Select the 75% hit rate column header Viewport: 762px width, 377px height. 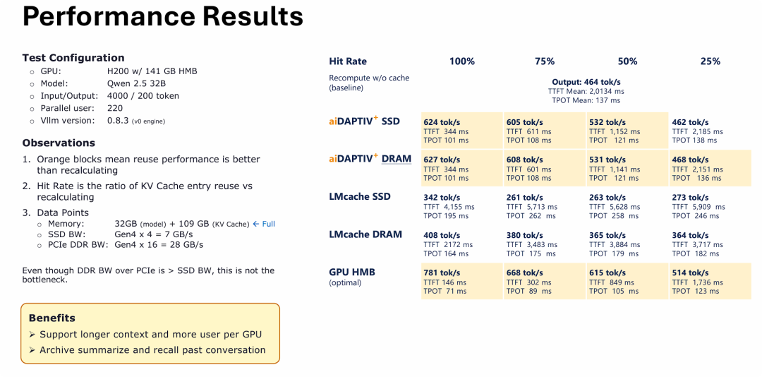pyautogui.click(x=545, y=61)
